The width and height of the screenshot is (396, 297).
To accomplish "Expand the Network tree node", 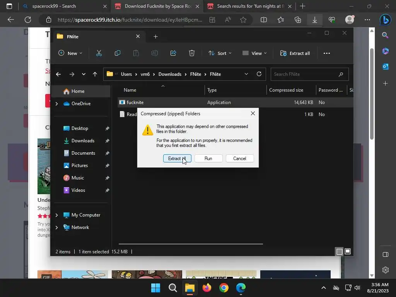I will (56, 227).
